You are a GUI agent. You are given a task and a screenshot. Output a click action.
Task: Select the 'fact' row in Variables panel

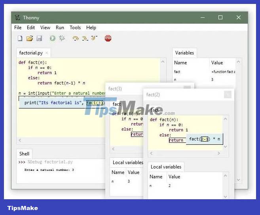point(204,72)
